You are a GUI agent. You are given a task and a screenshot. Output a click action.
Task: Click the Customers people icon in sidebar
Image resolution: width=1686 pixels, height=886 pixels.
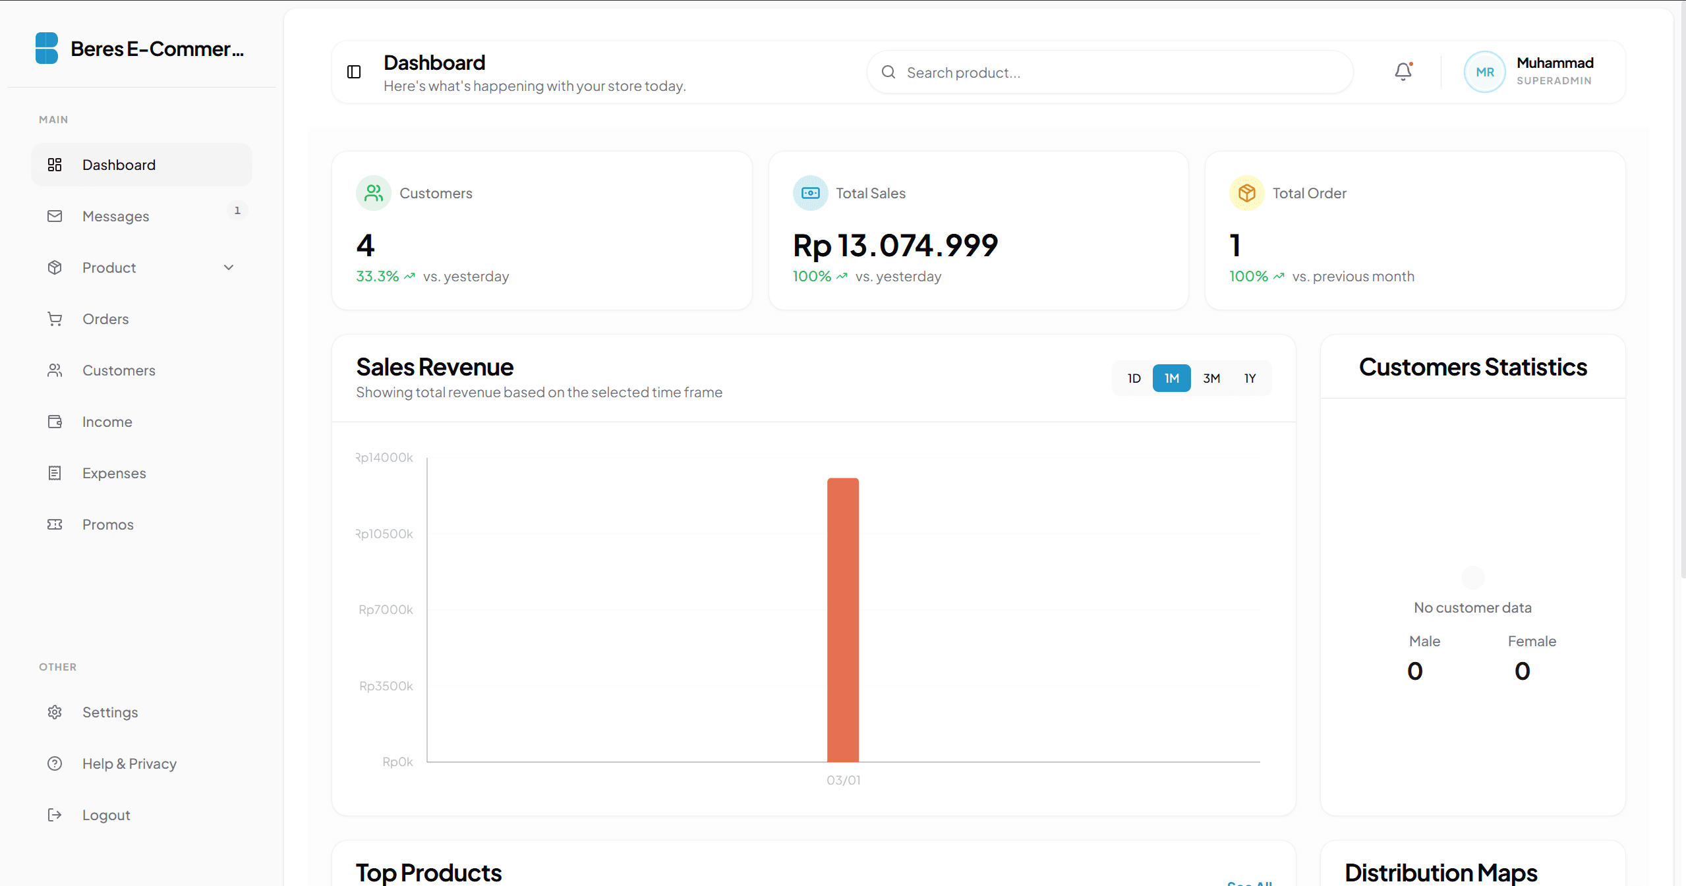point(55,370)
